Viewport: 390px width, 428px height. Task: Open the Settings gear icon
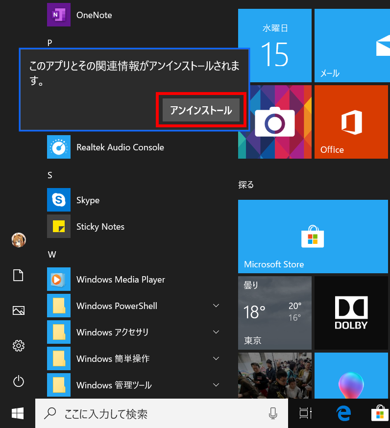click(18, 346)
